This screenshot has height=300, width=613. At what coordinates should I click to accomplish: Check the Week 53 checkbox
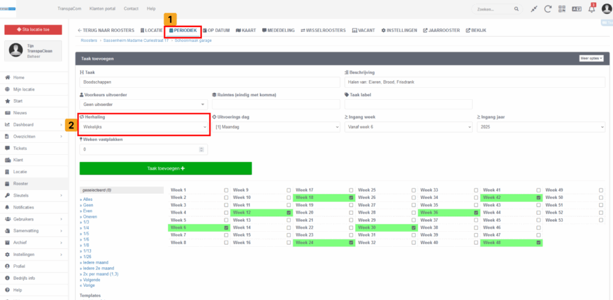(601, 220)
